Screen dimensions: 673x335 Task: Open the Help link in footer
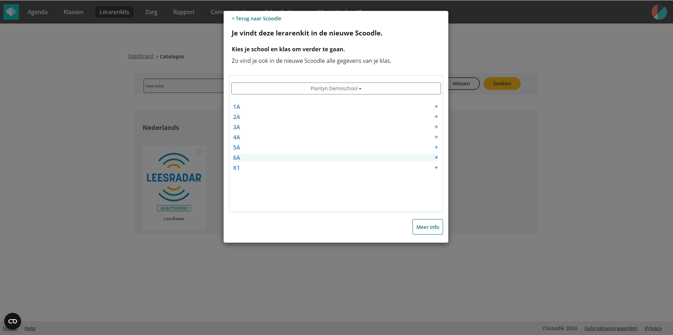[x=30, y=328]
